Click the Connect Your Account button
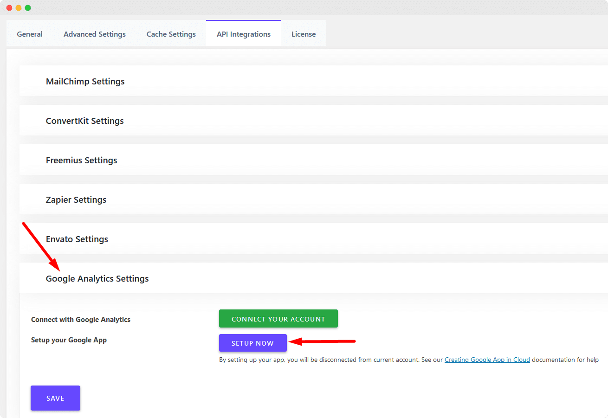The image size is (608, 418). coord(278,319)
